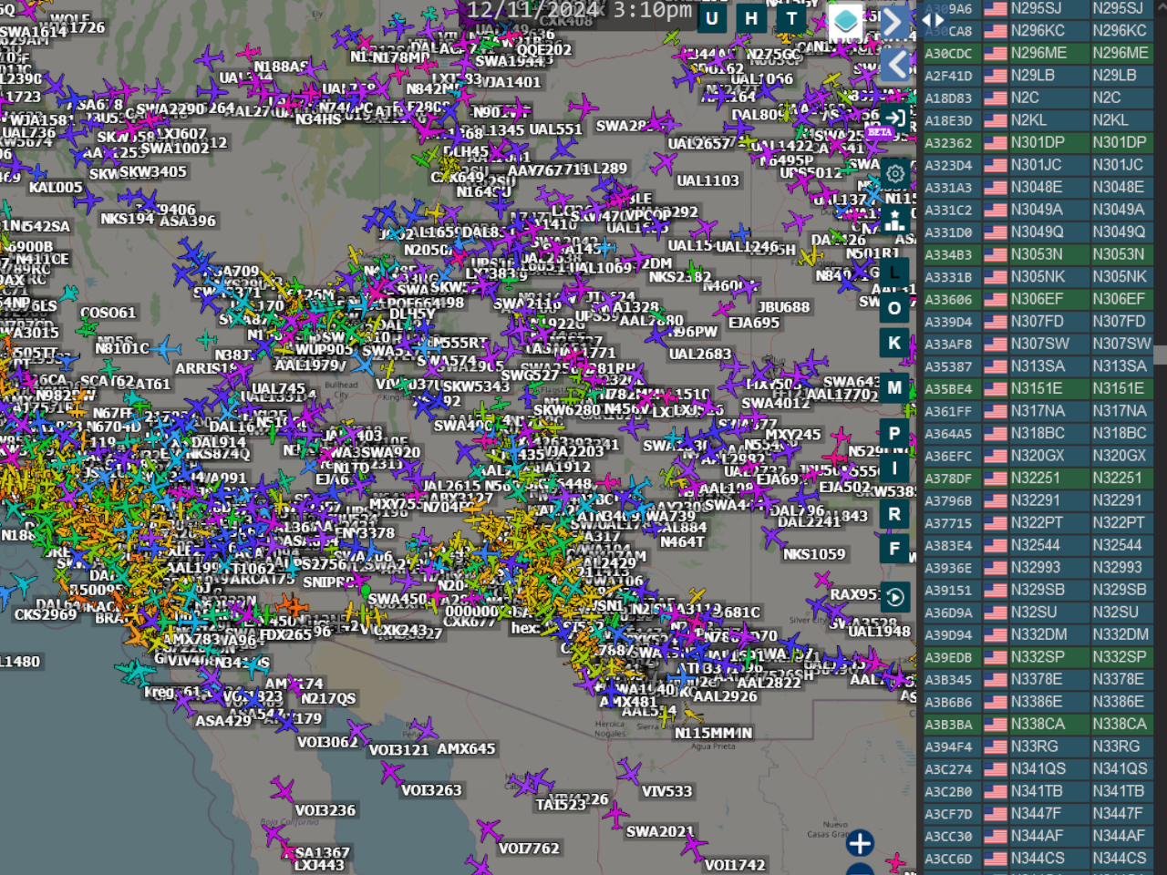Select hex code A334B3 in table
This screenshot has width=1167, height=875.
pyautogui.click(x=949, y=255)
